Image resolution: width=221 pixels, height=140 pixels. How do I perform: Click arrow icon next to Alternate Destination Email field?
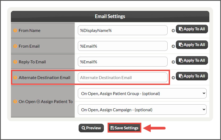(173, 77)
